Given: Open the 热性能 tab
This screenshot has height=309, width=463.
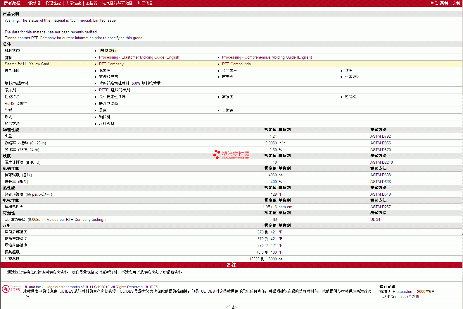Looking at the screenshot, I should (91, 3).
